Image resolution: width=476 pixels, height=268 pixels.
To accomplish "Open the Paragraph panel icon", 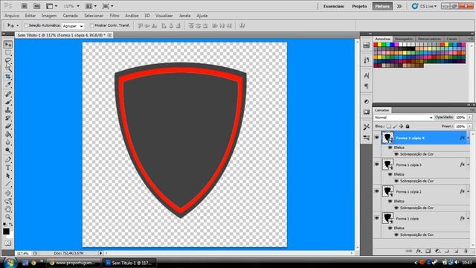I will coord(367,86).
